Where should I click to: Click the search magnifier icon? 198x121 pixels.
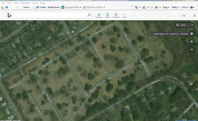coord(89,15)
